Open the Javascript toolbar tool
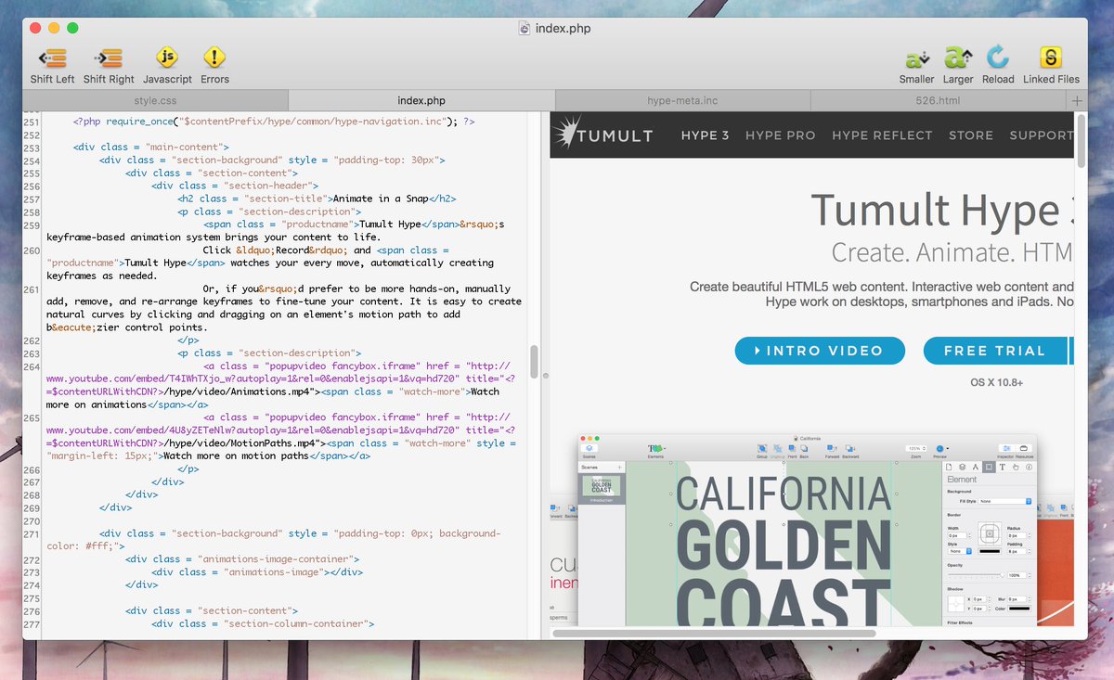Image resolution: width=1114 pixels, height=680 pixels. click(x=167, y=58)
